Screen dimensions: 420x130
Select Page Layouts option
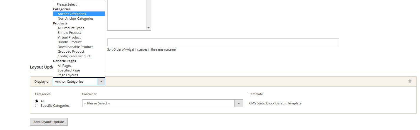(x=68, y=75)
